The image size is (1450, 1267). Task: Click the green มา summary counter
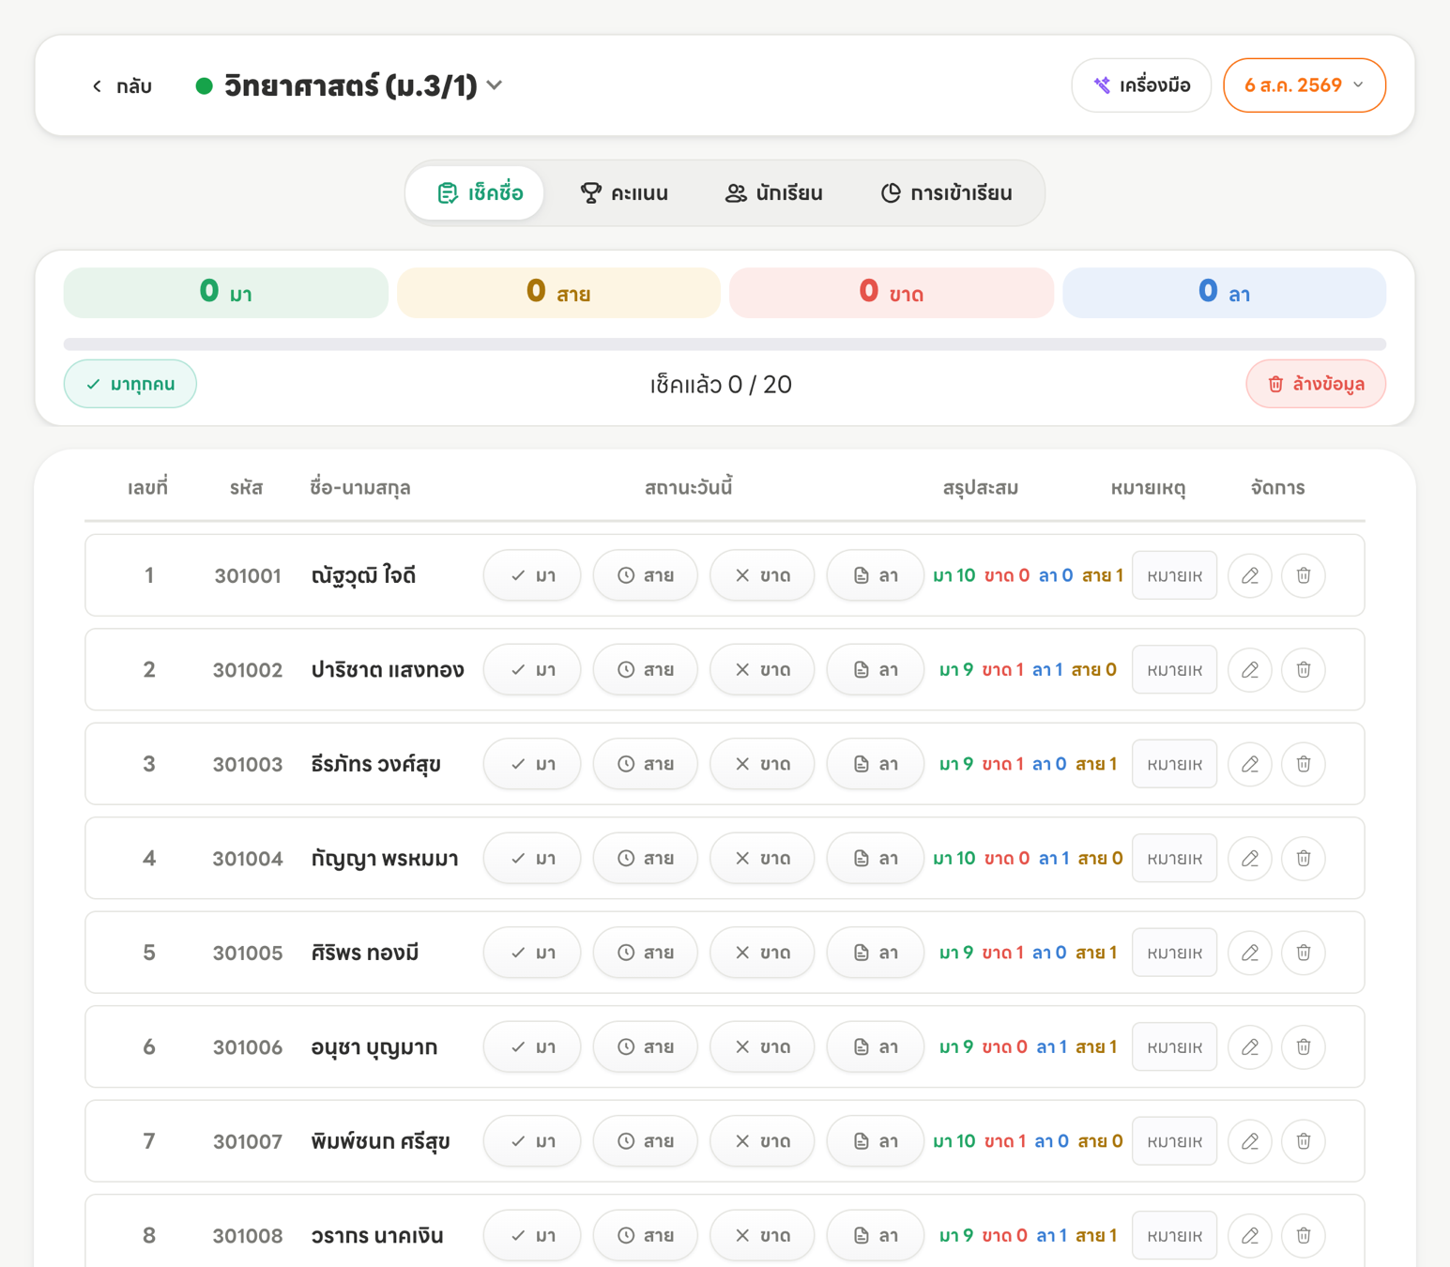[226, 293]
